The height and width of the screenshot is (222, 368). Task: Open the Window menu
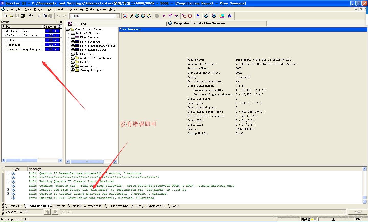[x=101, y=9]
